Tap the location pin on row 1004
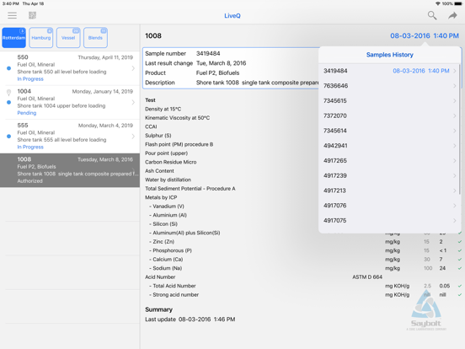The height and width of the screenshot is (349, 465). (9, 93)
